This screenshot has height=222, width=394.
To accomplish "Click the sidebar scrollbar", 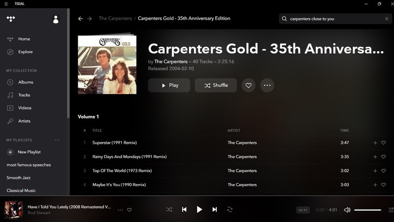I will 68,63.
